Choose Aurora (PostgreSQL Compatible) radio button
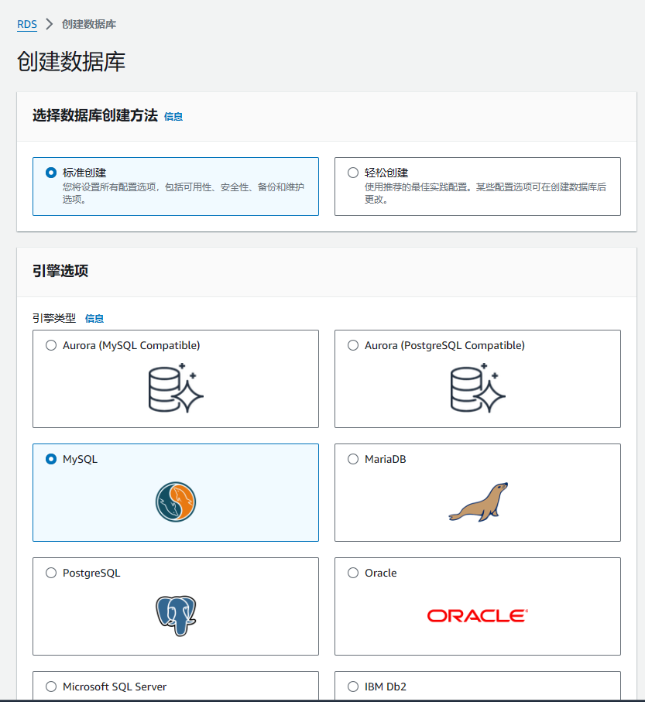The image size is (645, 702). pyautogui.click(x=353, y=345)
